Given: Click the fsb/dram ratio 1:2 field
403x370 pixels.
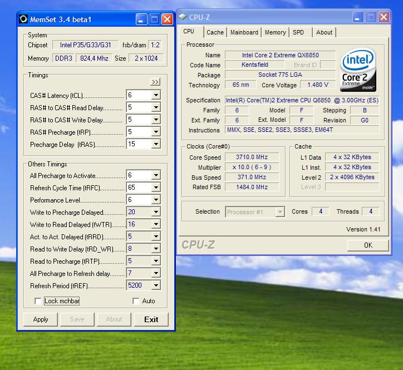Looking at the screenshot, I should tap(155, 45).
